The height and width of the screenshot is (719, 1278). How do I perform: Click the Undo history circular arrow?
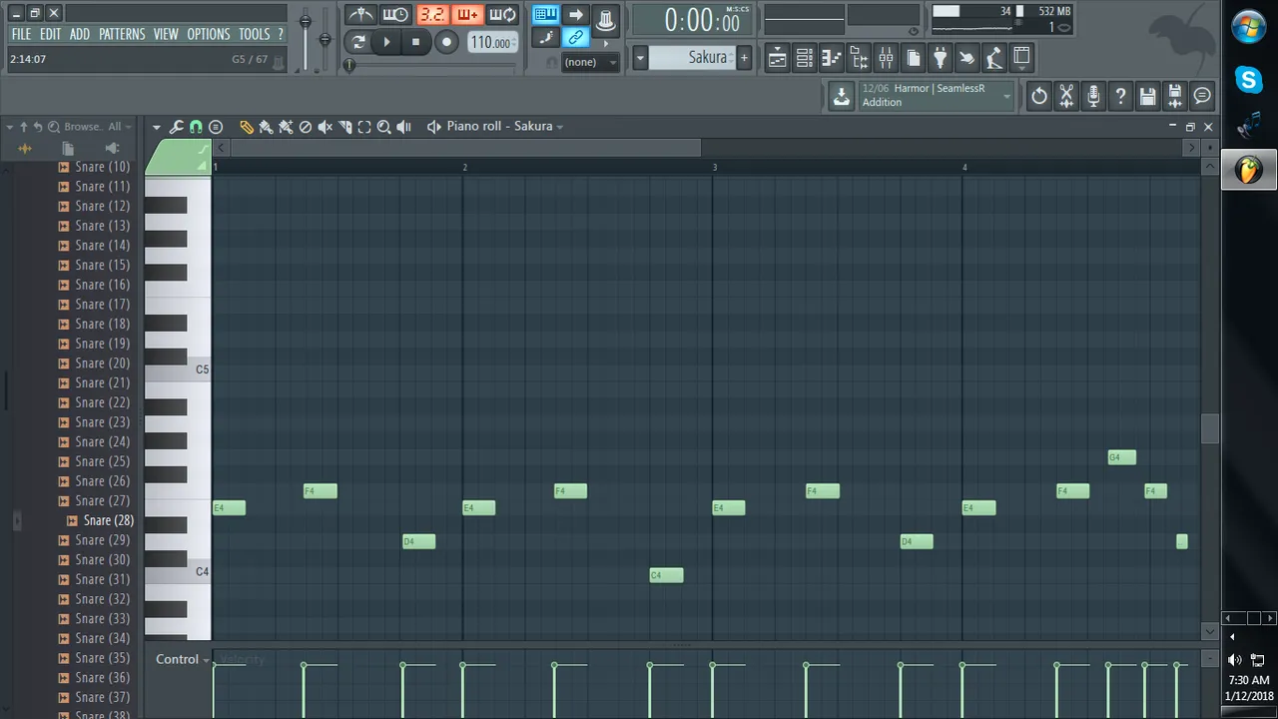tap(1039, 96)
